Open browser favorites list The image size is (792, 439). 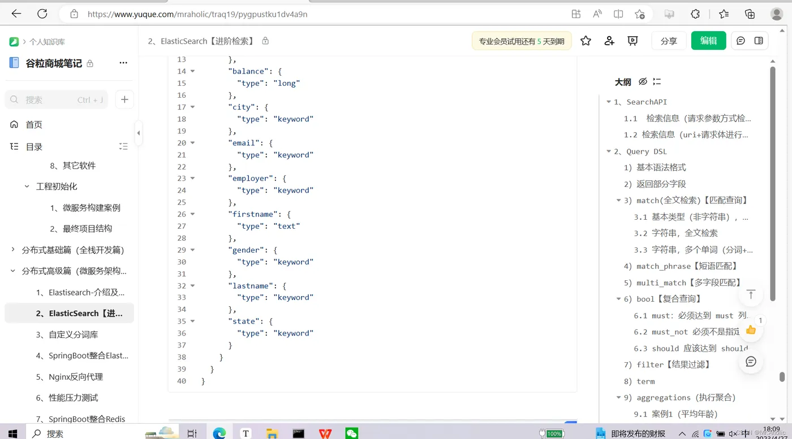coord(724,14)
